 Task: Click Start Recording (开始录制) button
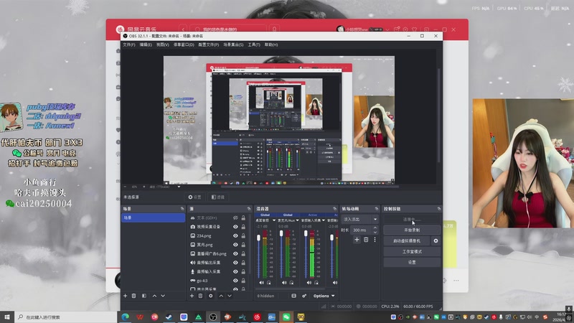coord(412,230)
